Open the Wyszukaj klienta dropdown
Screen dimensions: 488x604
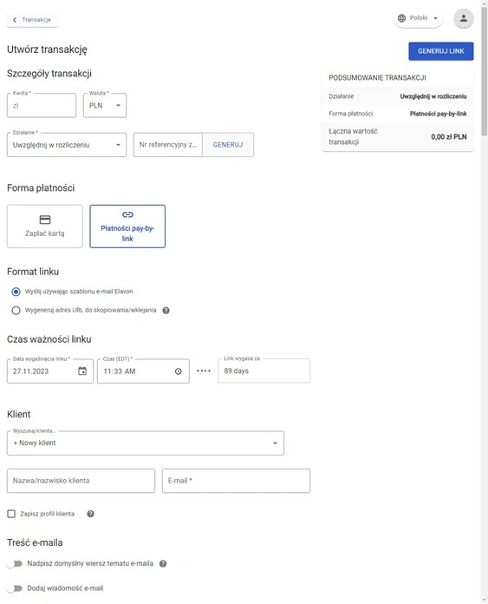coord(146,443)
